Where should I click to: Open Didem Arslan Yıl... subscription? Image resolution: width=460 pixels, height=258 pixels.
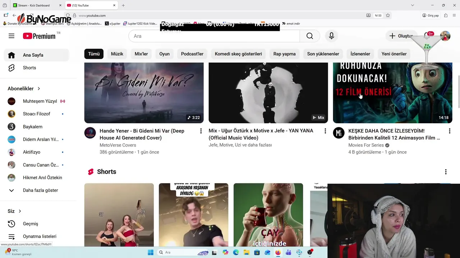36,139
